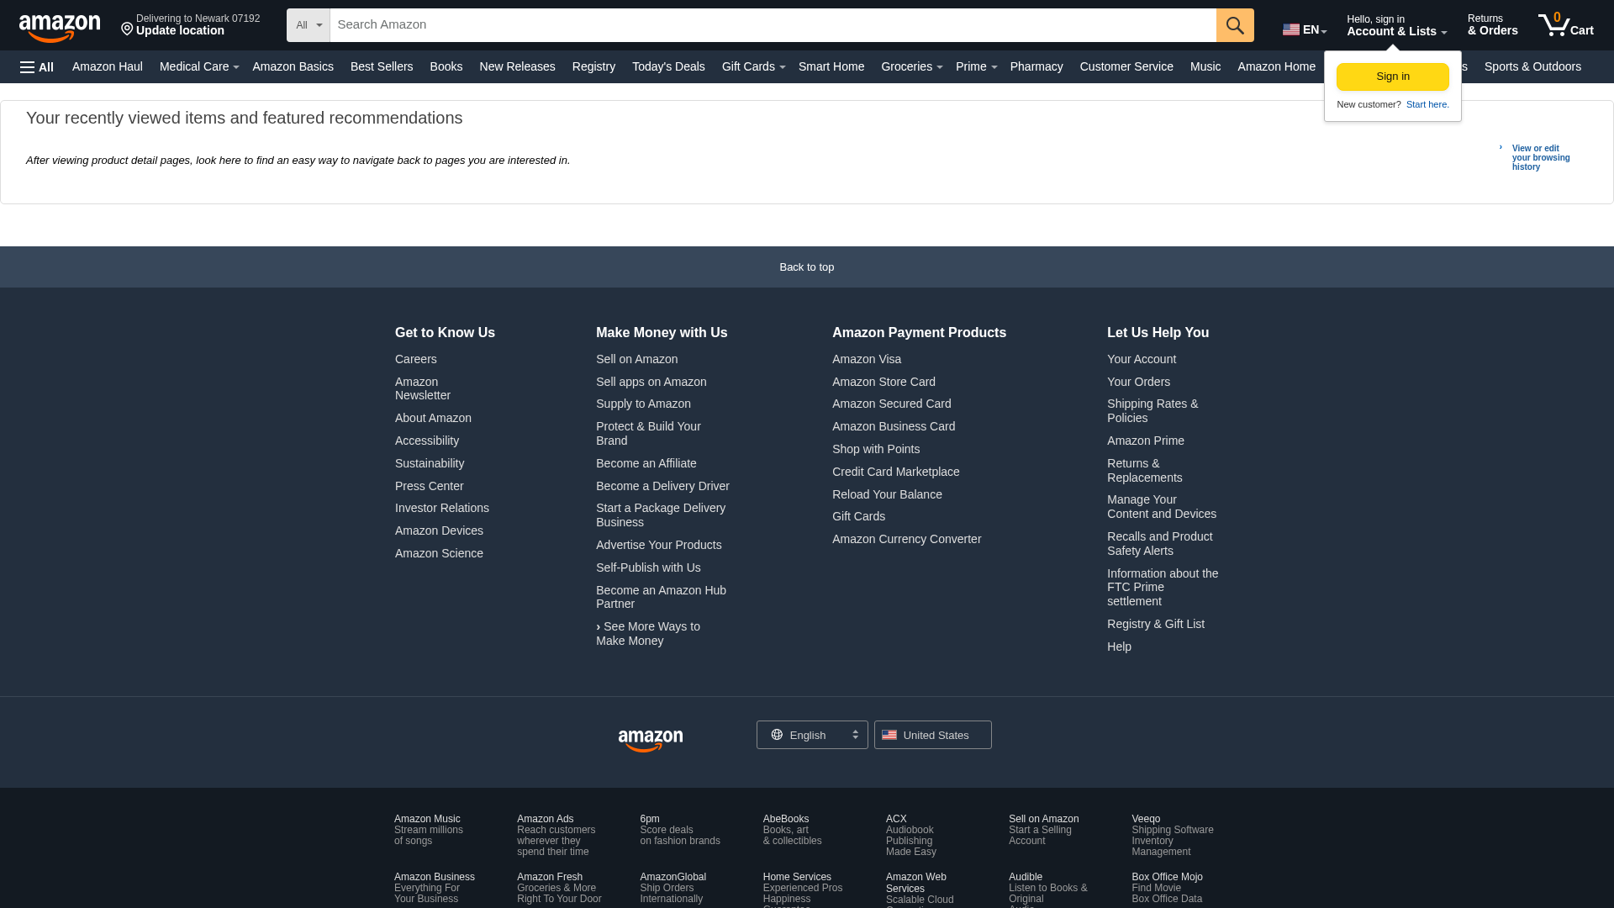Open Investor Relations link
Image resolution: width=1614 pixels, height=908 pixels.
click(442, 508)
